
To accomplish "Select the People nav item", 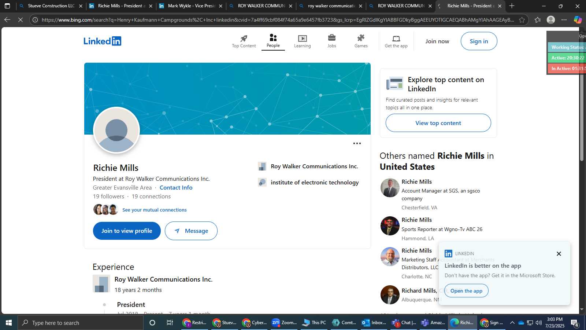I will tap(273, 41).
